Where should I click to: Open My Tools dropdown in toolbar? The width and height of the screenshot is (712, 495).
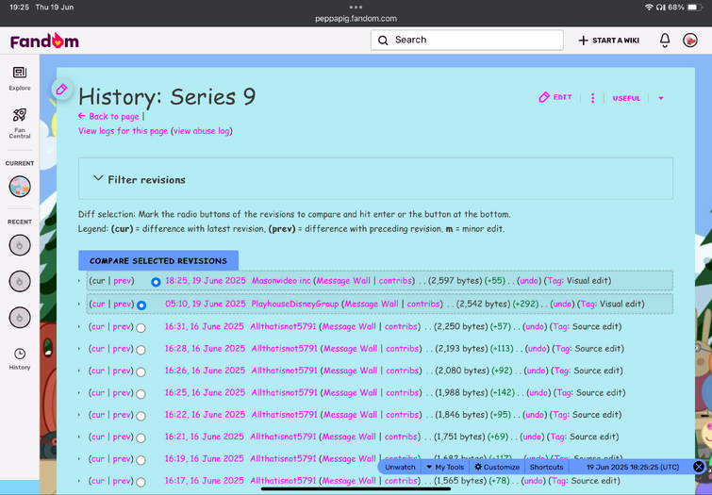coord(445,467)
